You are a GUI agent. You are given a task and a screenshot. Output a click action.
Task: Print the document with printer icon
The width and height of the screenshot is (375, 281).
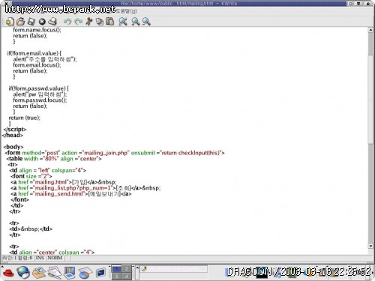tap(52, 22)
